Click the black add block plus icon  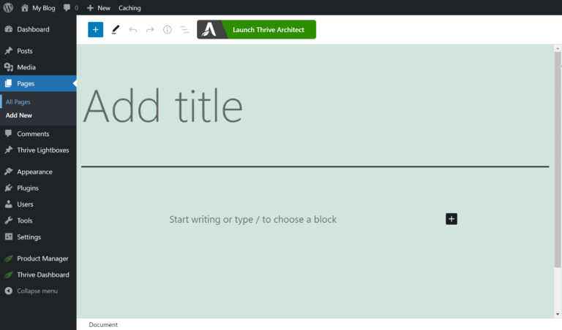pyautogui.click(x=452, y=218)
